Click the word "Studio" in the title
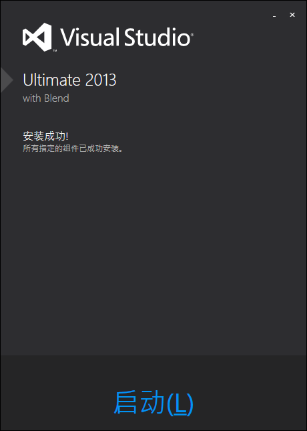 pyautogui.click(x=158, y=37)
